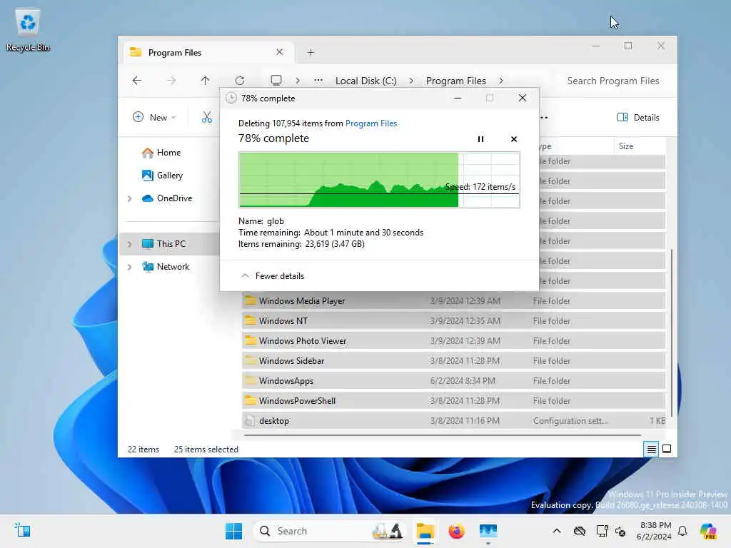Close the Program Files tab
This screenshot has width=731, height=548.
point(279,51)
